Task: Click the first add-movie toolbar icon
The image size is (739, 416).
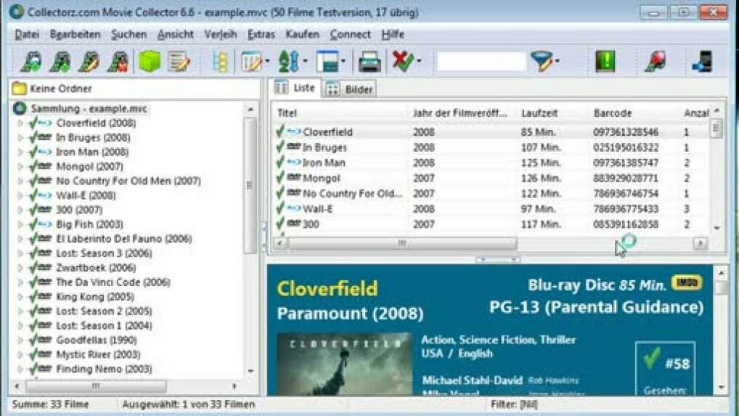Action: [30, 62]
